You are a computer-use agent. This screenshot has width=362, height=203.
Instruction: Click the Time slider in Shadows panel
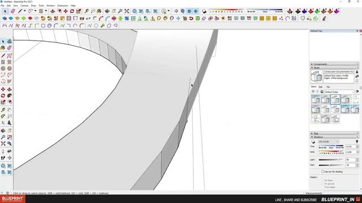pos(331,147)
